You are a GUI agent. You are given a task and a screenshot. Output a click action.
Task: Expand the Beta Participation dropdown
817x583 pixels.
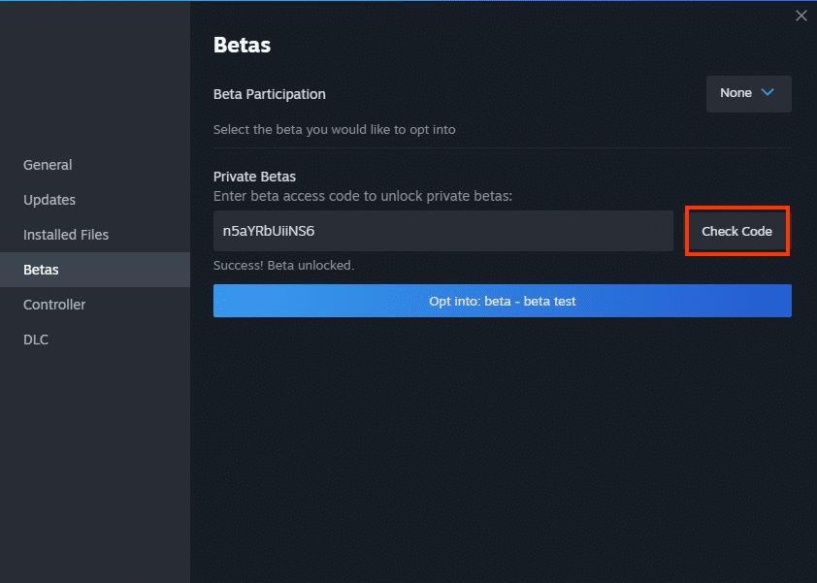(748, 93)
